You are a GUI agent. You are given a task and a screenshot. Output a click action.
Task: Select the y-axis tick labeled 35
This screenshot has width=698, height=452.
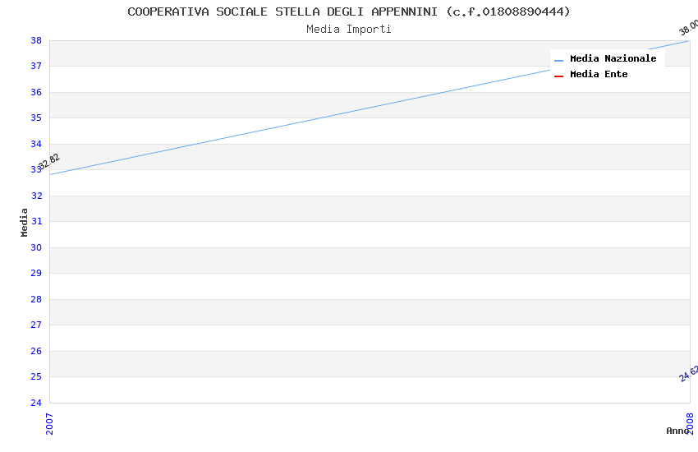tap(36, 118)
